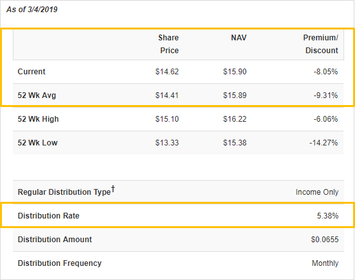Click current discount -8.05%
This screenshot has height=280, width=355.
pyautogui.click(x=326, y=72)
